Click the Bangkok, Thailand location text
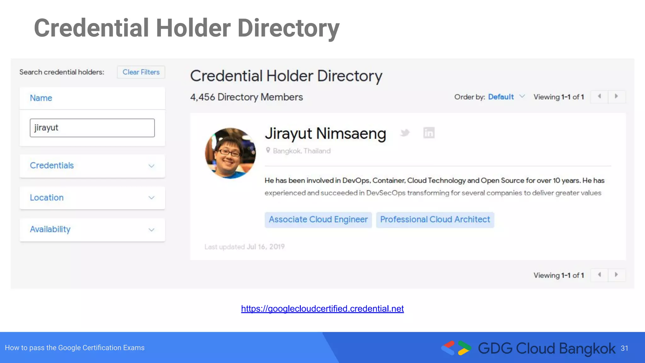This screenshot has height=363, width=645. point(302,151)
